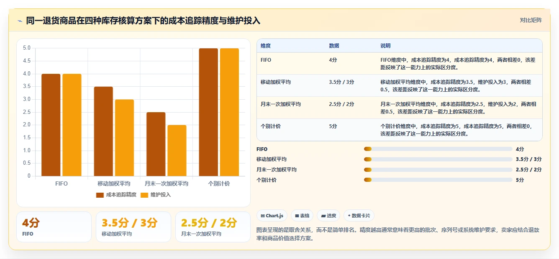Click the page title heading text
559x259 pixels.
(x=143, y=20)
